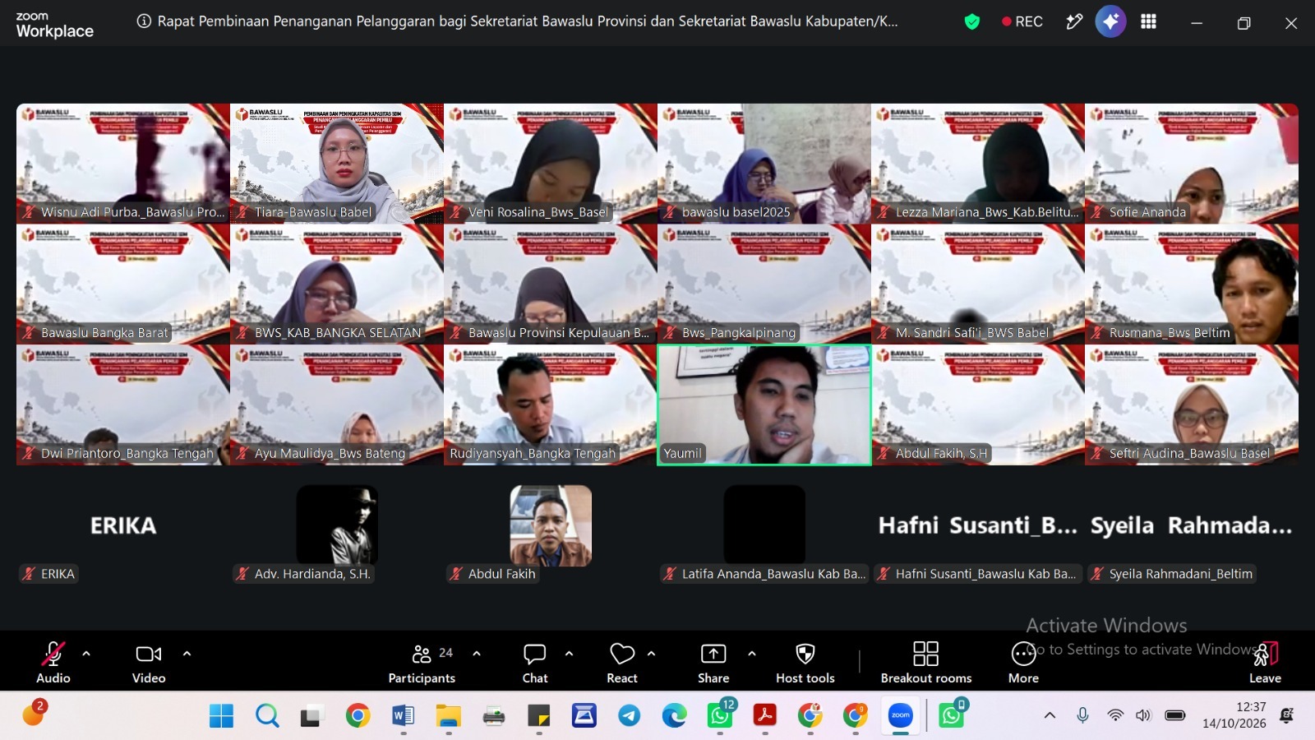
Task: Click Zoom Workplace logo
Action: (54, 25)
